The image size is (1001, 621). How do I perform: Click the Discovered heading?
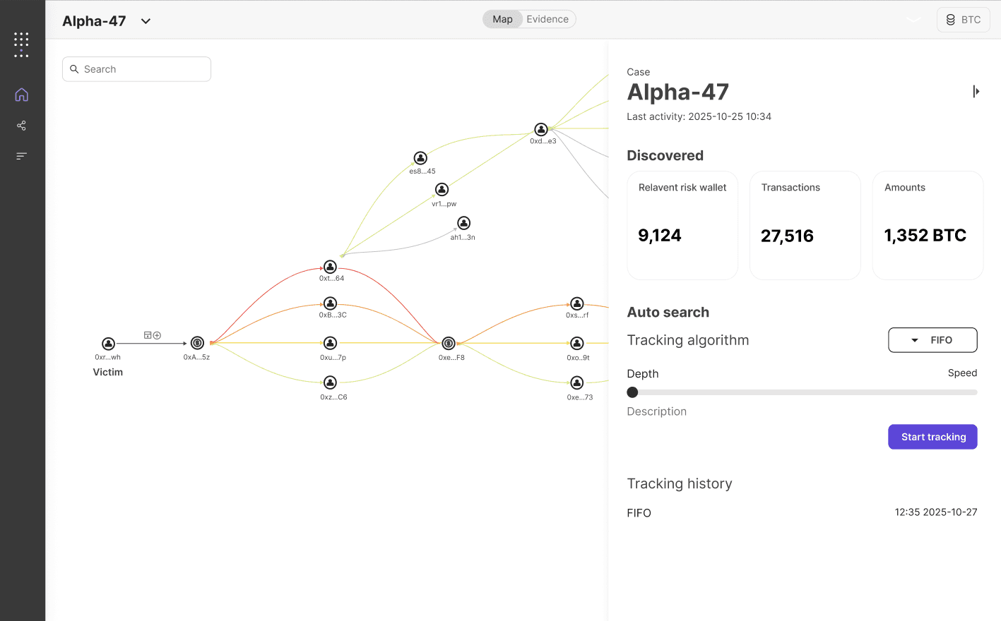tap(665, 155)
